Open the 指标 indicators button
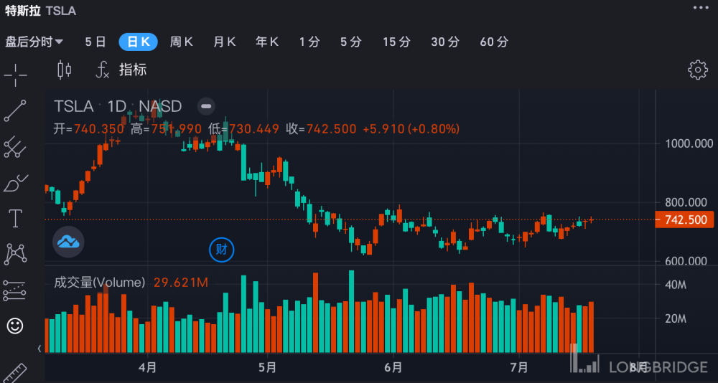Image resolution: width=718 pixels, height=383 pixels. (x=121, y=70)
